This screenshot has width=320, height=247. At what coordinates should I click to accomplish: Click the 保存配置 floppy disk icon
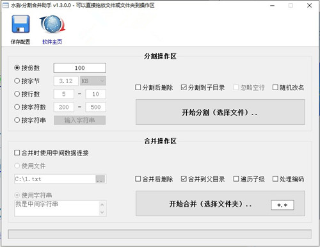pyautogui.click(x=20, y=24)
